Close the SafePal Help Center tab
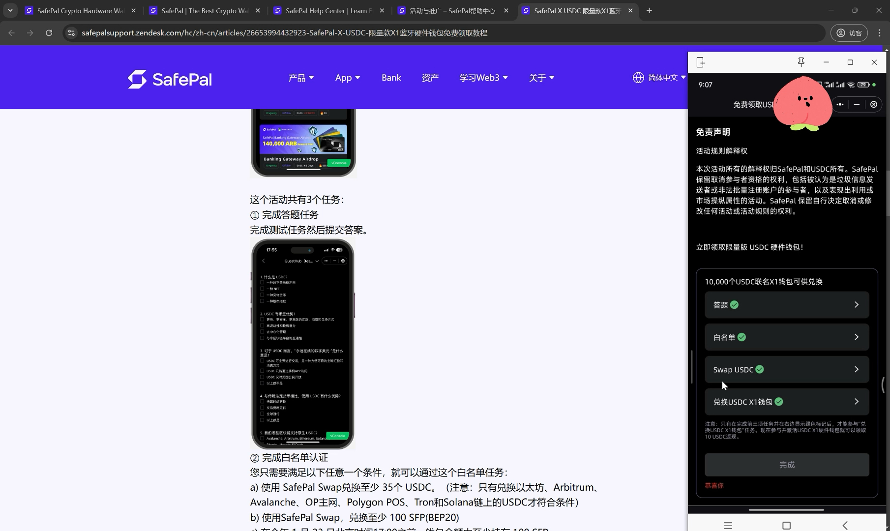 click(x=382, y=10)
